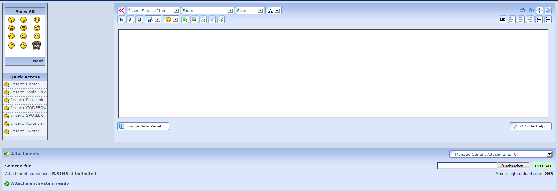
Task: Click the switch editor mode refresh icon
Action: tap(548, 11)
